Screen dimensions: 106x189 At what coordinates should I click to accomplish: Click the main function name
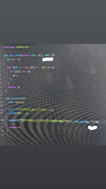[x=14, y=98]
